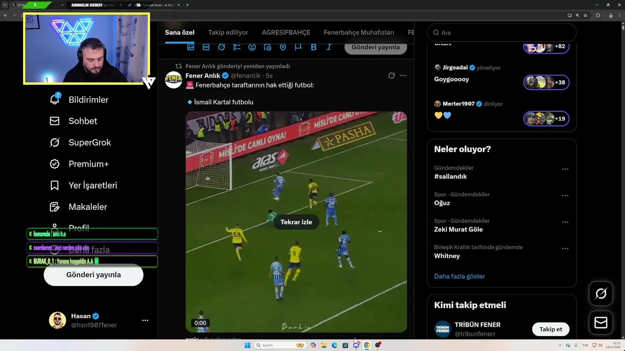Click the Windows taskbar search box
The height and width of the screenshot is (351, 625).
tap(280, 345)
